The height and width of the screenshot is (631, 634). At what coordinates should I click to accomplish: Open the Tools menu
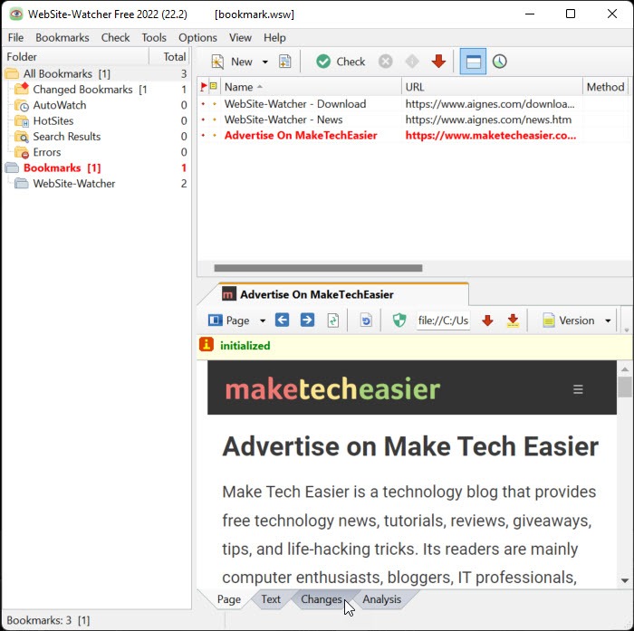pyautogui.click(x=154, y=38)
